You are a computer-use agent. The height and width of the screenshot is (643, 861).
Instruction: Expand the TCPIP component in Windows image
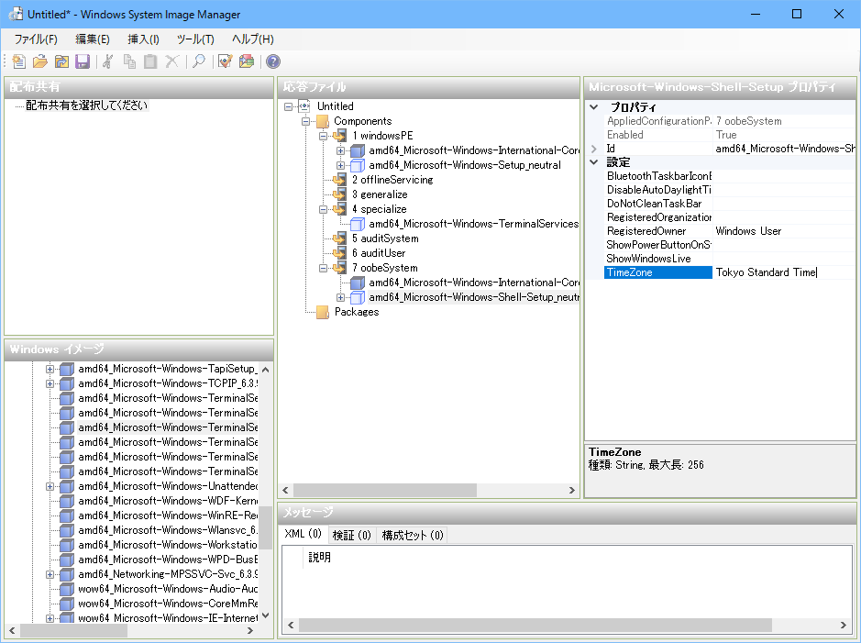tap(50, 383)
